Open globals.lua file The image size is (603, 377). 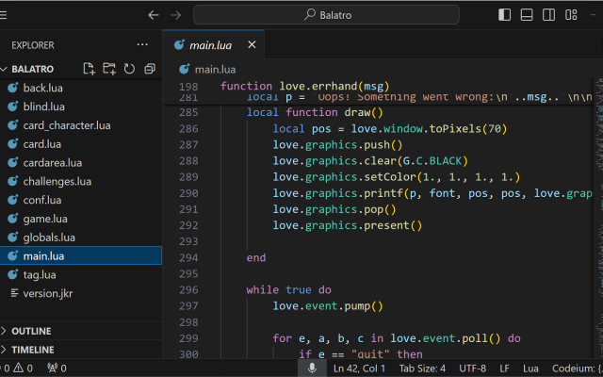point(81,238)
